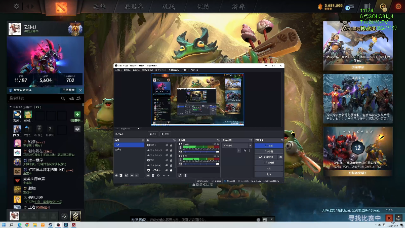The width and height of the screenshot is (405, 228).
Task: Delete source using Sources trash icon
Action: pos(153,175)
